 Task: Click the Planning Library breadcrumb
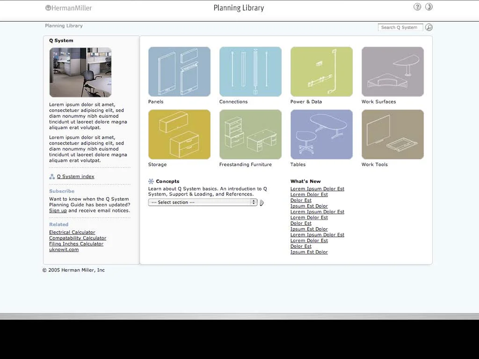[64, 26]
